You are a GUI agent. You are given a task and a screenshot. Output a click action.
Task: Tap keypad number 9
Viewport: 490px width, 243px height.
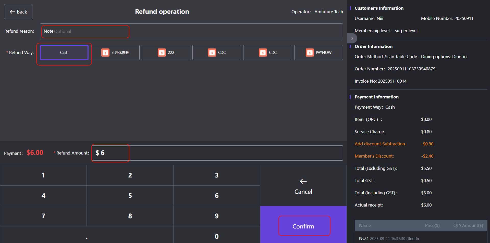coord(216,216)
